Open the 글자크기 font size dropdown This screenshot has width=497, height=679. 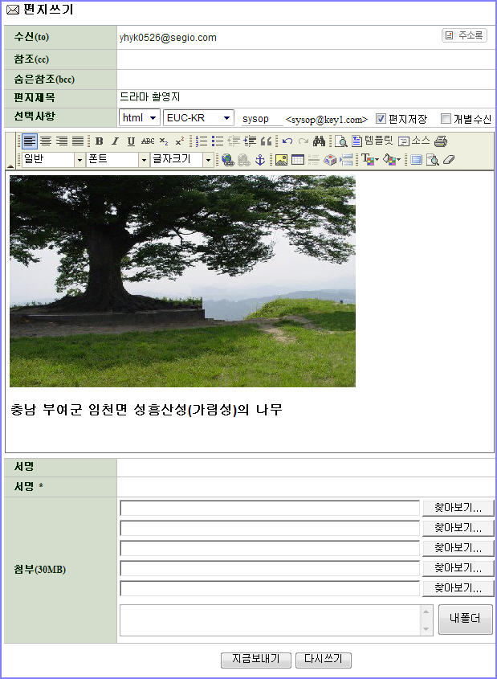182,160
